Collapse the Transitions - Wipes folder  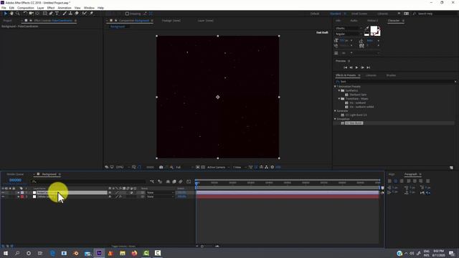(339, 99)
